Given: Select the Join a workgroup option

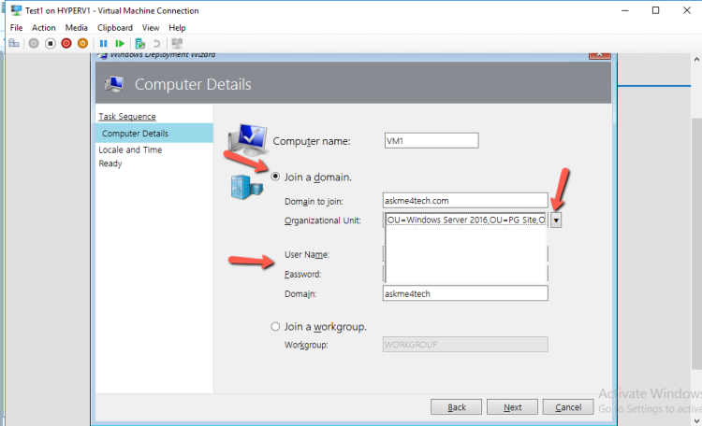Looking at the screenshot, I should pos(275,327).
